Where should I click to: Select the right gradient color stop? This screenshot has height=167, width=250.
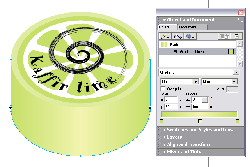238,121
